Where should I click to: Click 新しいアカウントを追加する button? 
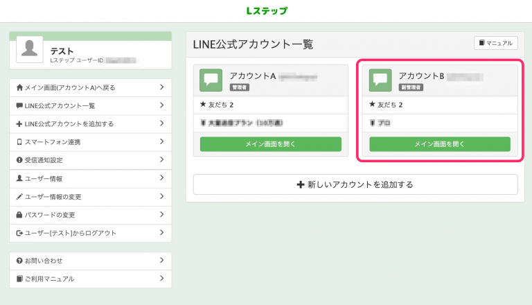[355, 184]
